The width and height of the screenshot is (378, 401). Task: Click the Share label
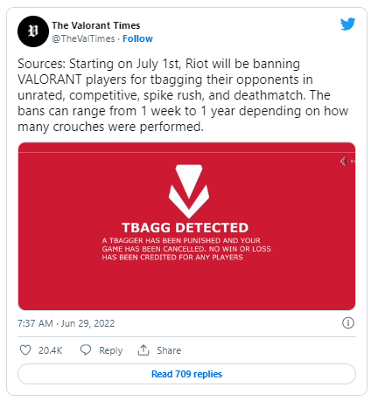(x=169, y=350)
